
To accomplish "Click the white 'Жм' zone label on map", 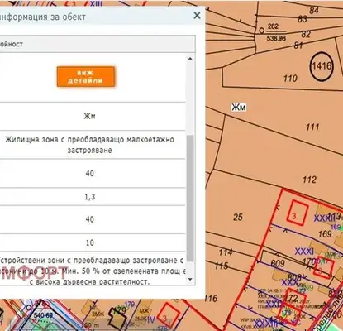I will tap(238, 107).
